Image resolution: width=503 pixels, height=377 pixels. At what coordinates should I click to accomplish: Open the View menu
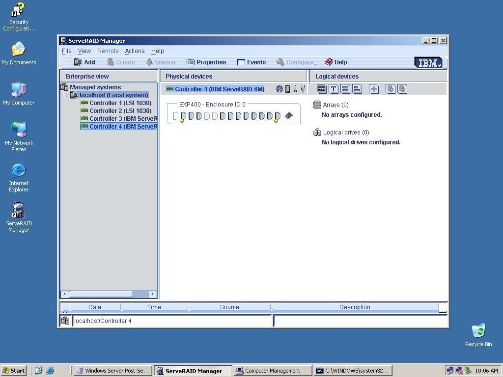[x=84, y=51]
